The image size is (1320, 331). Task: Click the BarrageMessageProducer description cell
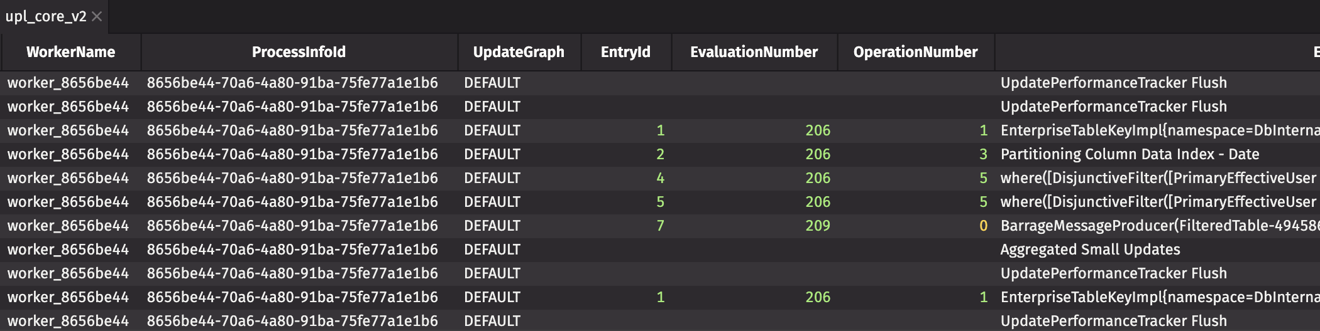point(1157,226)
